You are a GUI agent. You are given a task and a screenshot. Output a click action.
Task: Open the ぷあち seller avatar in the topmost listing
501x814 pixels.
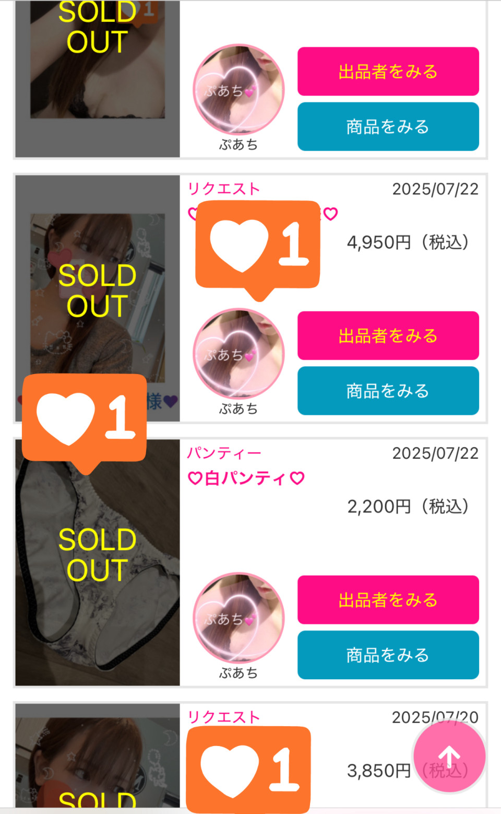click(238, 89)
